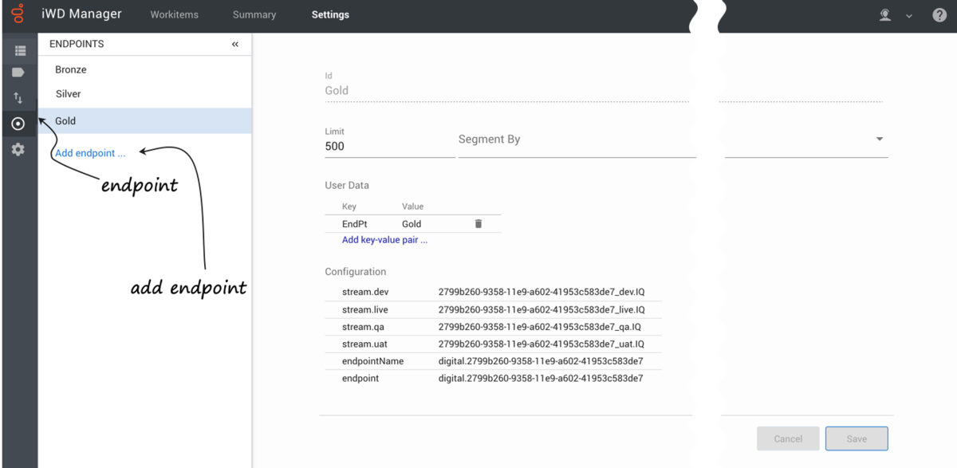Image resolution: width=957 pixels, height=468 pixels.
Task: Expand the user account dropdown chevron
Action: 908,16
